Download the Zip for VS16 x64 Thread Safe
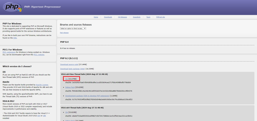The height and width of the screenshot is (121, 257). 67,112
